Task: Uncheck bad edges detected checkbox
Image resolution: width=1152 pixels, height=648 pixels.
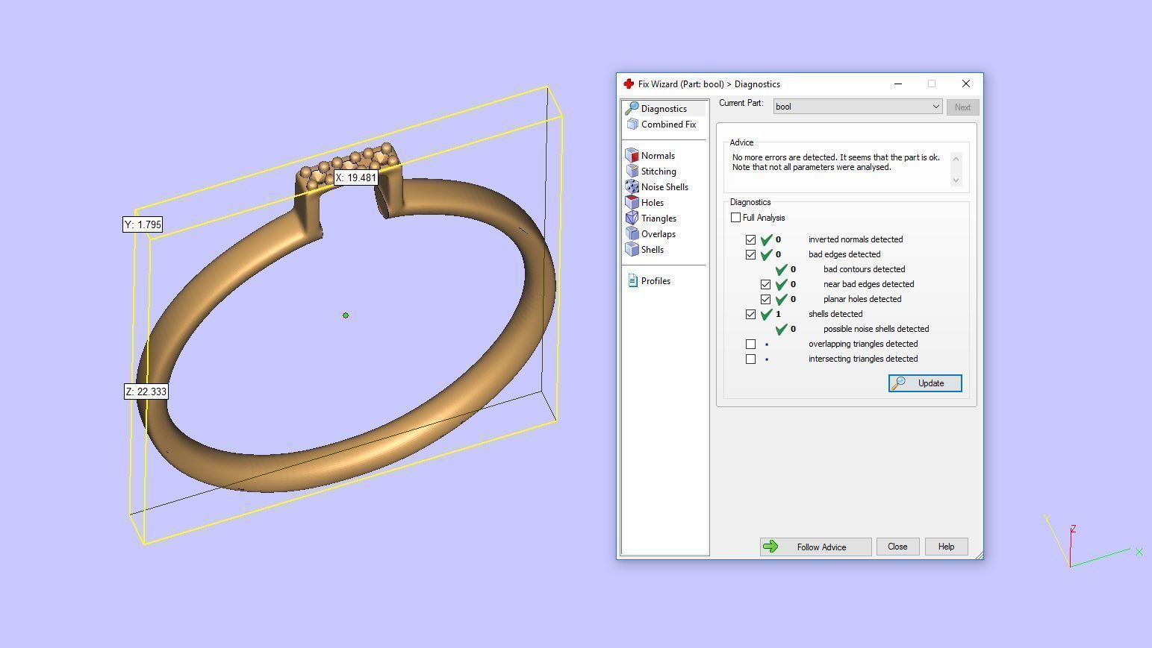Action: click(750, 254)
